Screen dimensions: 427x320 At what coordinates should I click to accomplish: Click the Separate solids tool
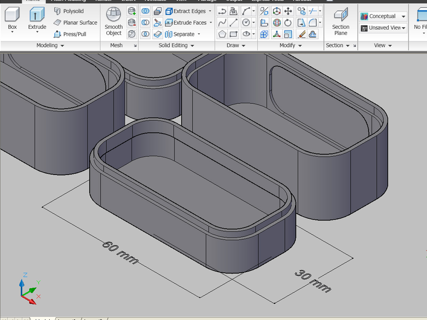(180, 34)
